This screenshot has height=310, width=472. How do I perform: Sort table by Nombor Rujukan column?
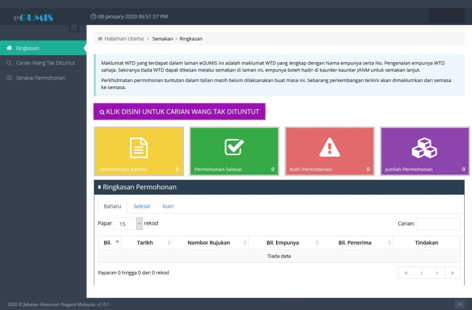click(x=211, y=243)
